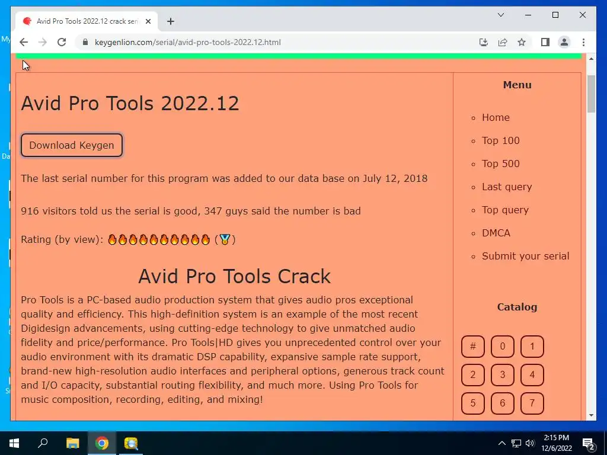Open the Top 100 link

(500, 140)
